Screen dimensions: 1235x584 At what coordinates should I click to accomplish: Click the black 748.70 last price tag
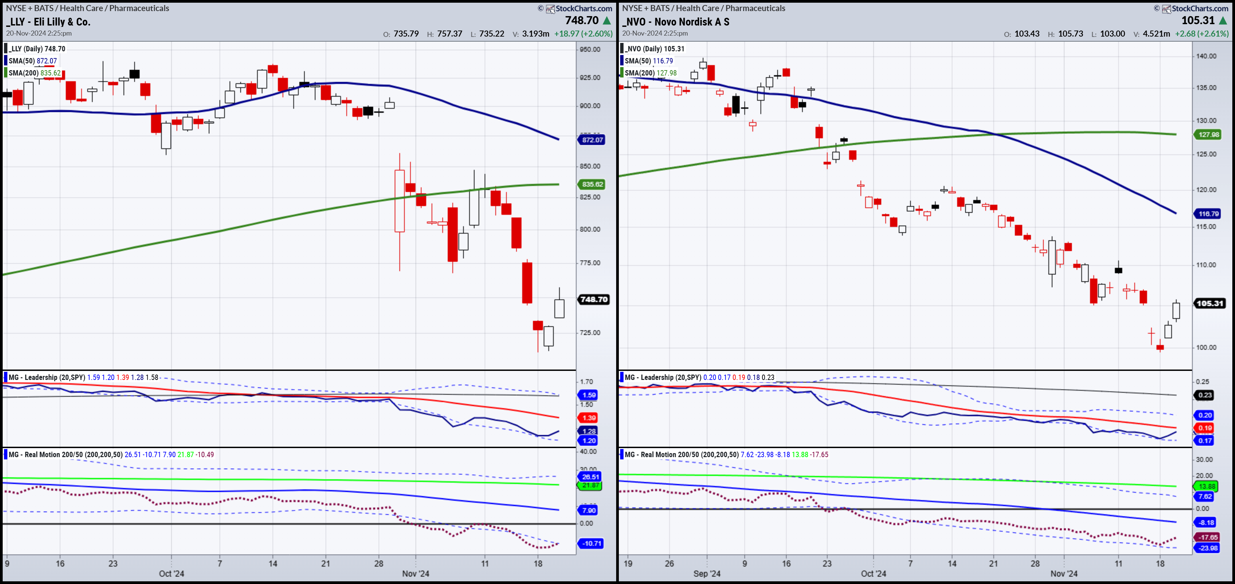pyautogui.click(x=594, y=300)
